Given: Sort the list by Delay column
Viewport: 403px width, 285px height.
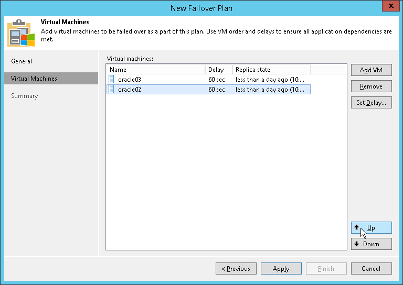Looking at the screenshot, I should coord(218,70).
